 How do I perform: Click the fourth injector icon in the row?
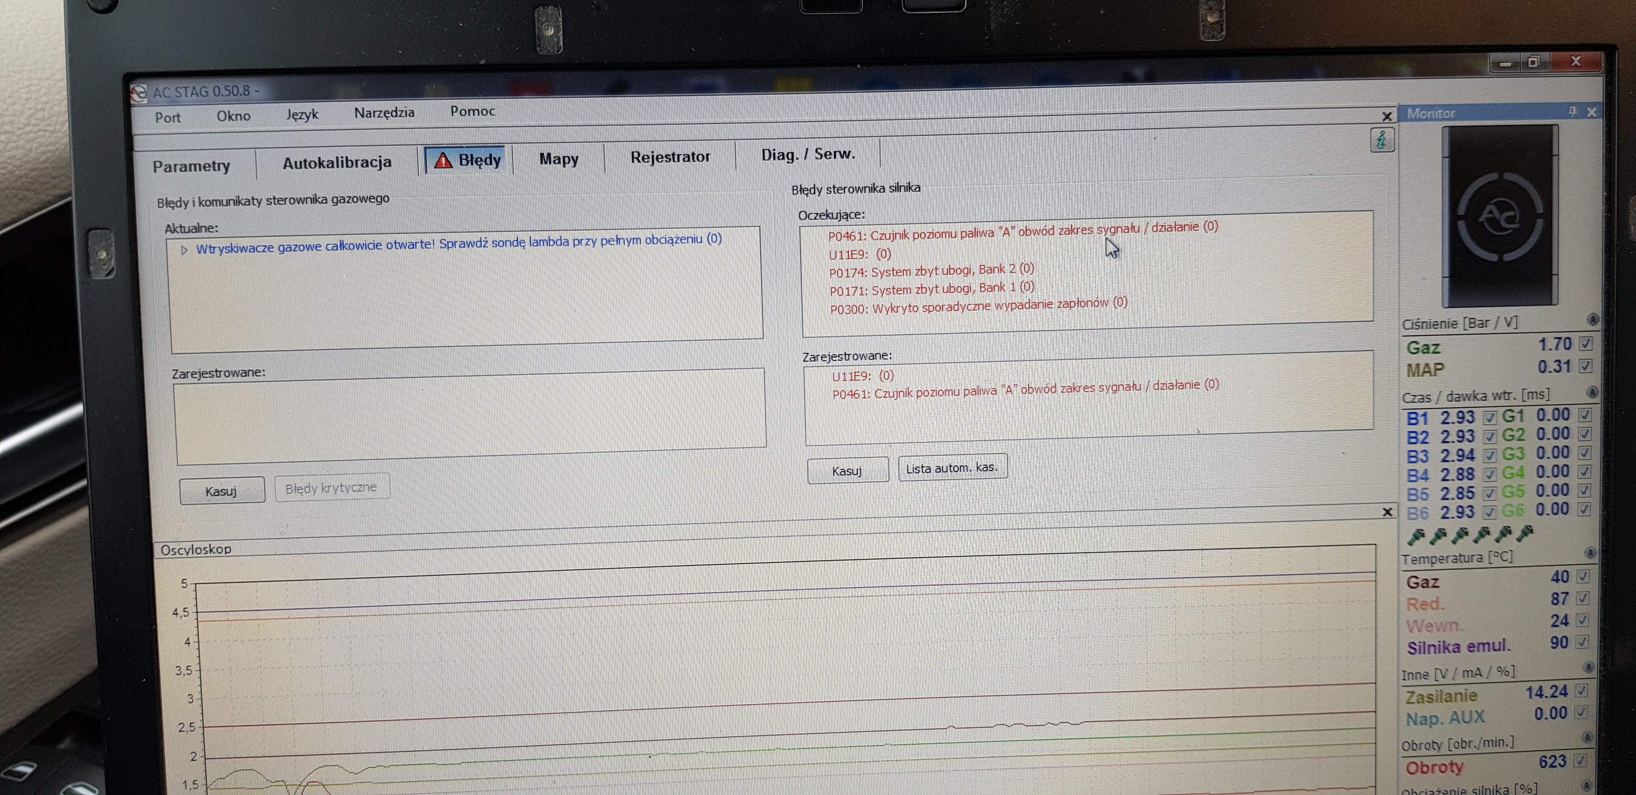pyautogui.click(x=1481, y=535)
